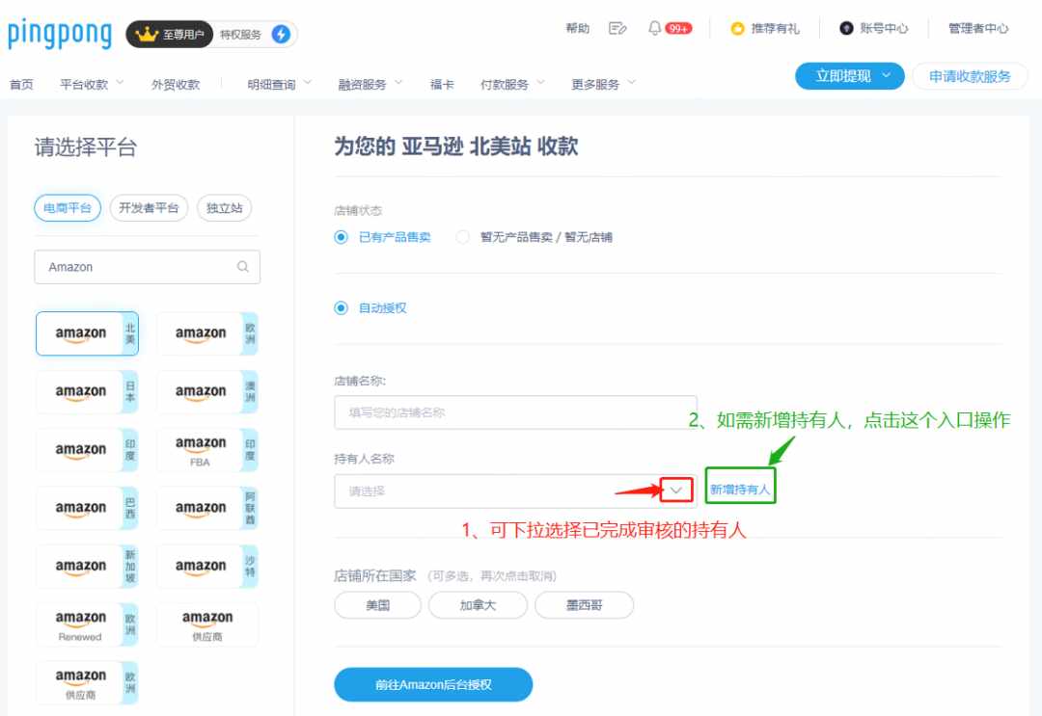Click the 申请收款服务 button
Viewport: 1042px width, 716px height.
click(970, 76)
